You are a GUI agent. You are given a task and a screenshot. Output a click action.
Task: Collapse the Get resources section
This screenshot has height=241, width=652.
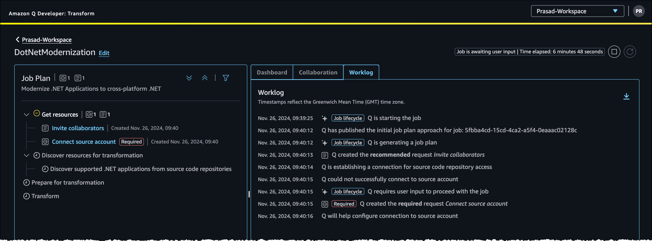click(27, 115)
